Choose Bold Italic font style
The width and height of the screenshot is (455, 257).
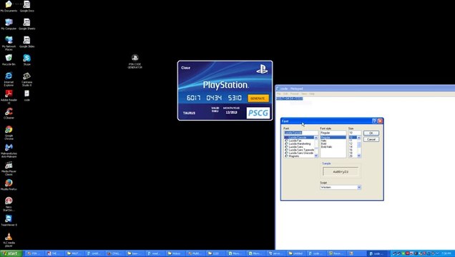326,147
